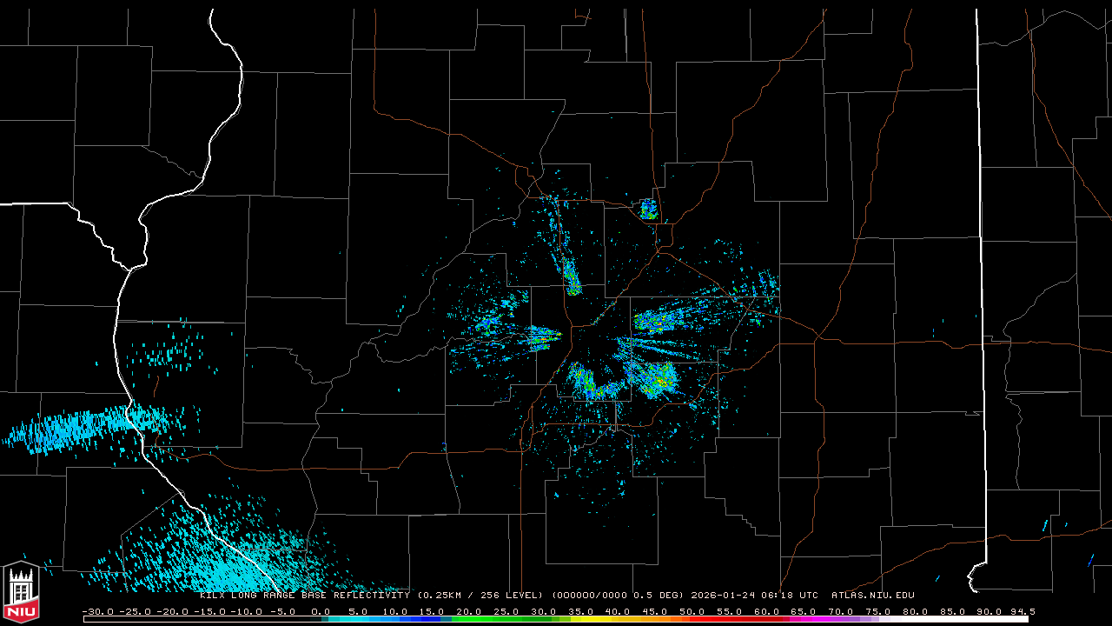Pick the yellow segment of the reflectivity scale
The height and width of the screenshot is (626, 1112).
(x=608, y=619)
